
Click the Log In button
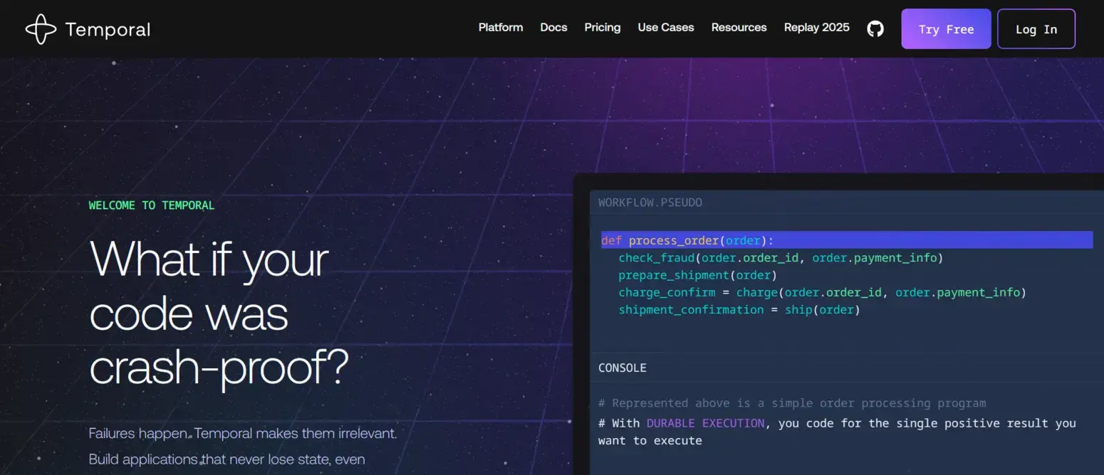click(x=1036, y=29)
